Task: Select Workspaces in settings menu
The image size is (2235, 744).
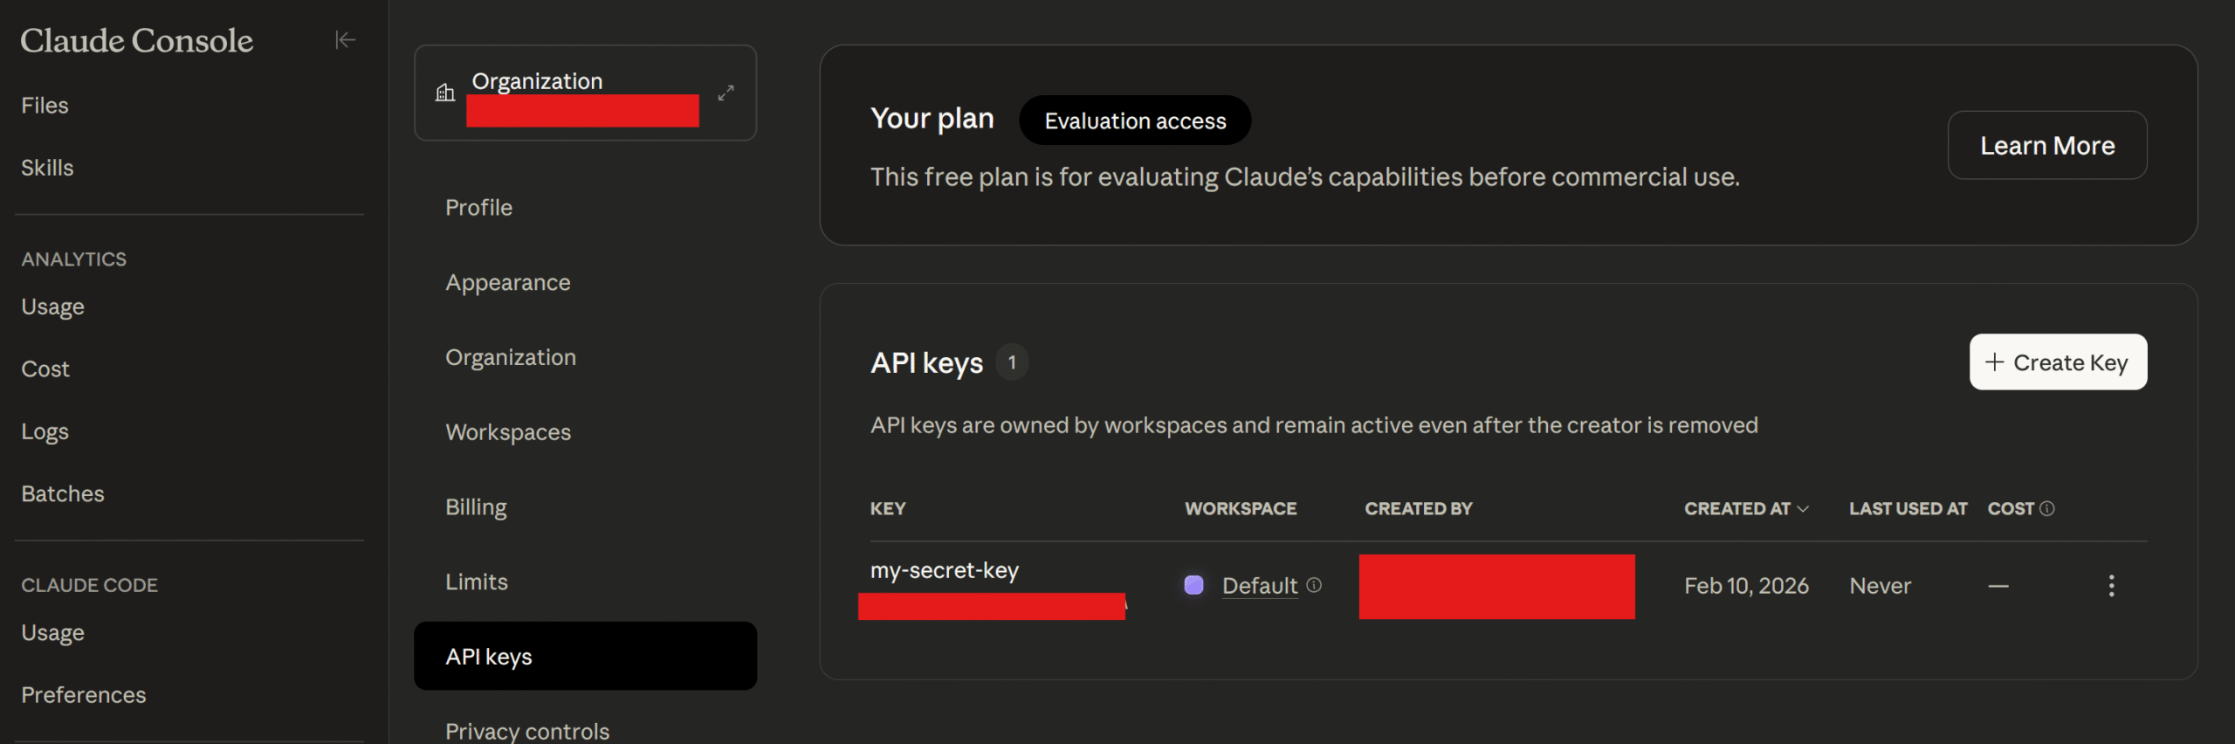Action: click(x=507, y=432)
